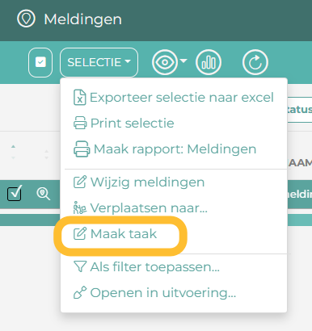Click the first column sort arrows
312x331 pixels.
tap(13, 152)
